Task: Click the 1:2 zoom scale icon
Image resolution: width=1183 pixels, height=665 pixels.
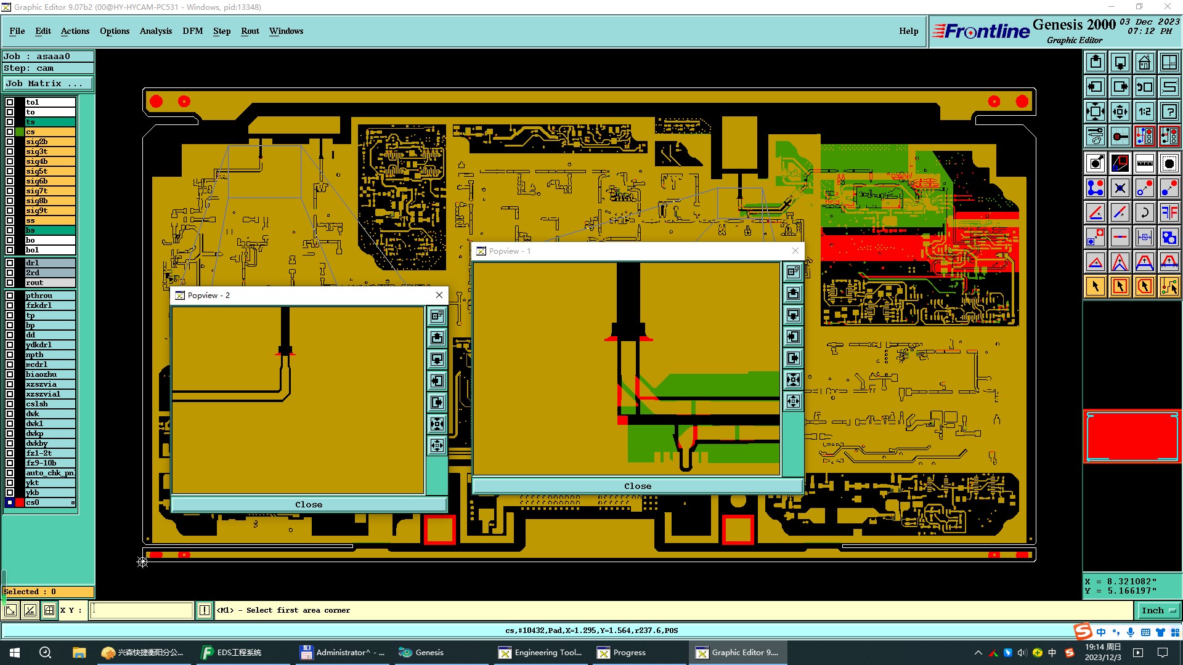Action: (x=1144, y=111)
